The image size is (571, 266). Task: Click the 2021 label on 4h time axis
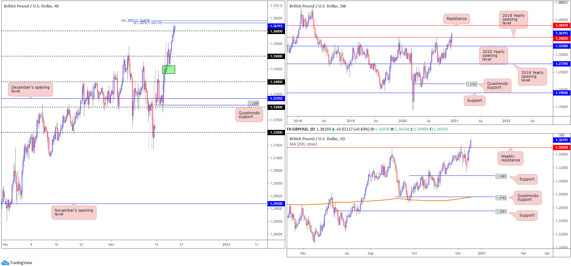point(226,244)
